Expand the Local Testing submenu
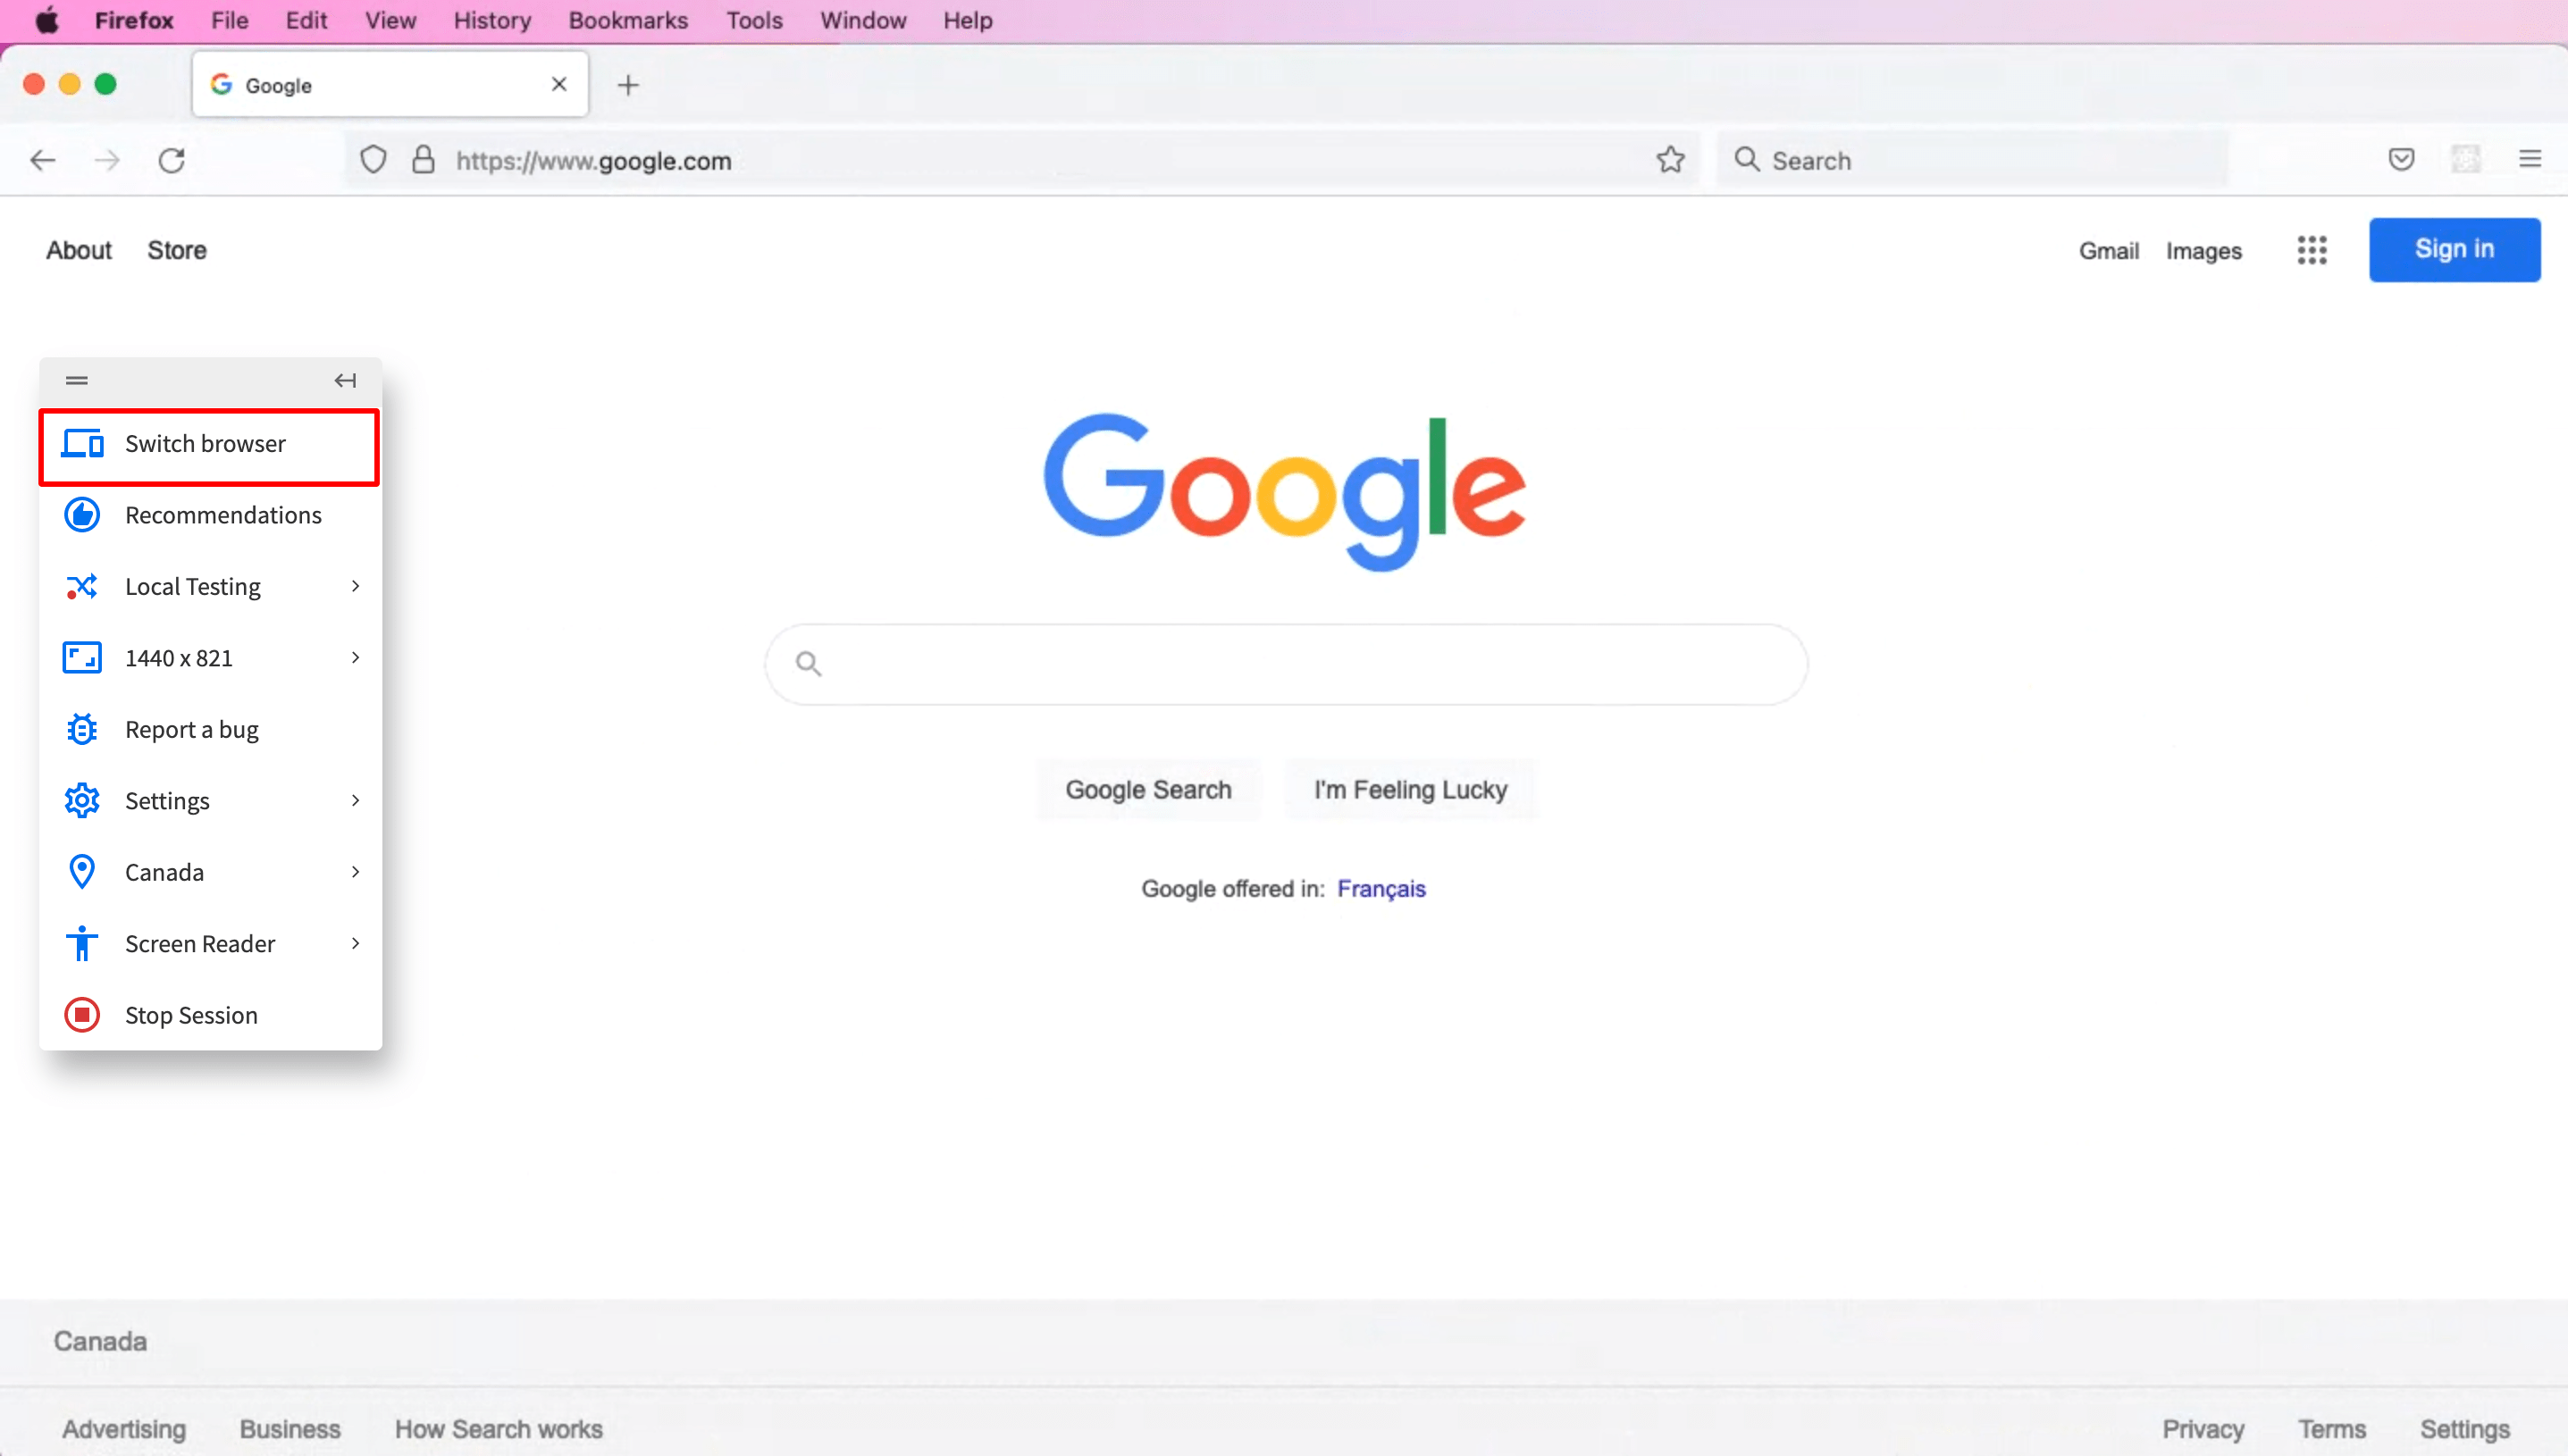 354,586
